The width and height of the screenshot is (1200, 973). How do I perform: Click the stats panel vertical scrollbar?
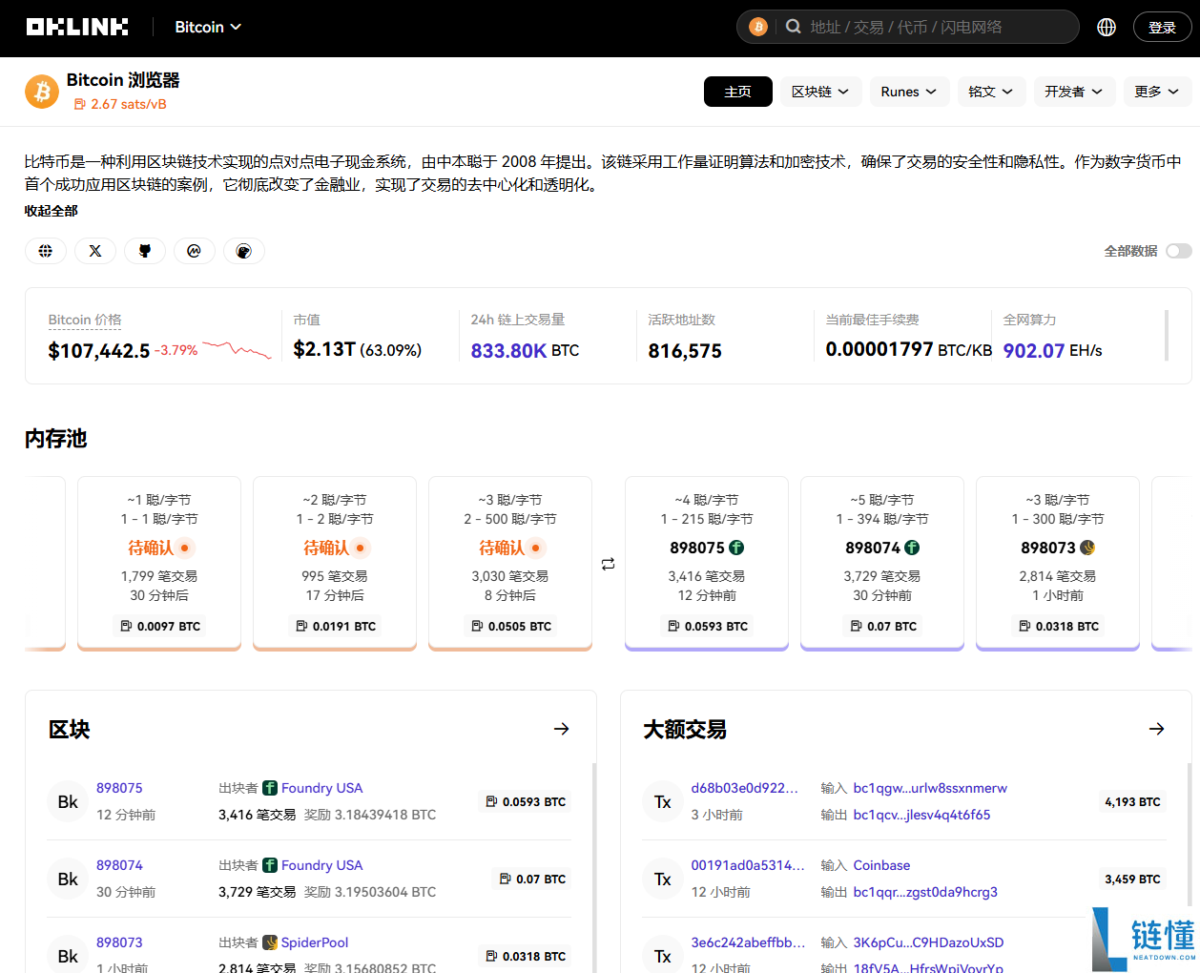pyautogui.click(x=1167, y=335)
